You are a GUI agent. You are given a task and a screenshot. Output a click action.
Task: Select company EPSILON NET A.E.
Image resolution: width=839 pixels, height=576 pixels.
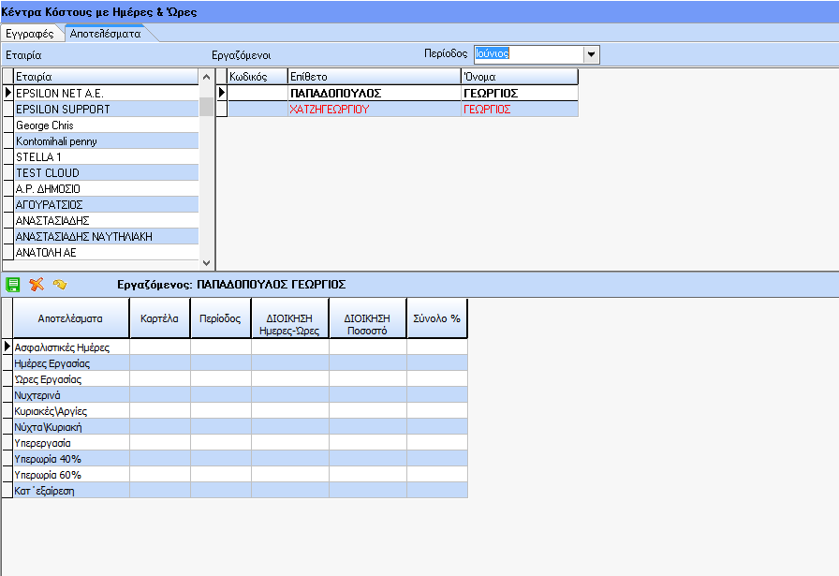coord(107,93)
